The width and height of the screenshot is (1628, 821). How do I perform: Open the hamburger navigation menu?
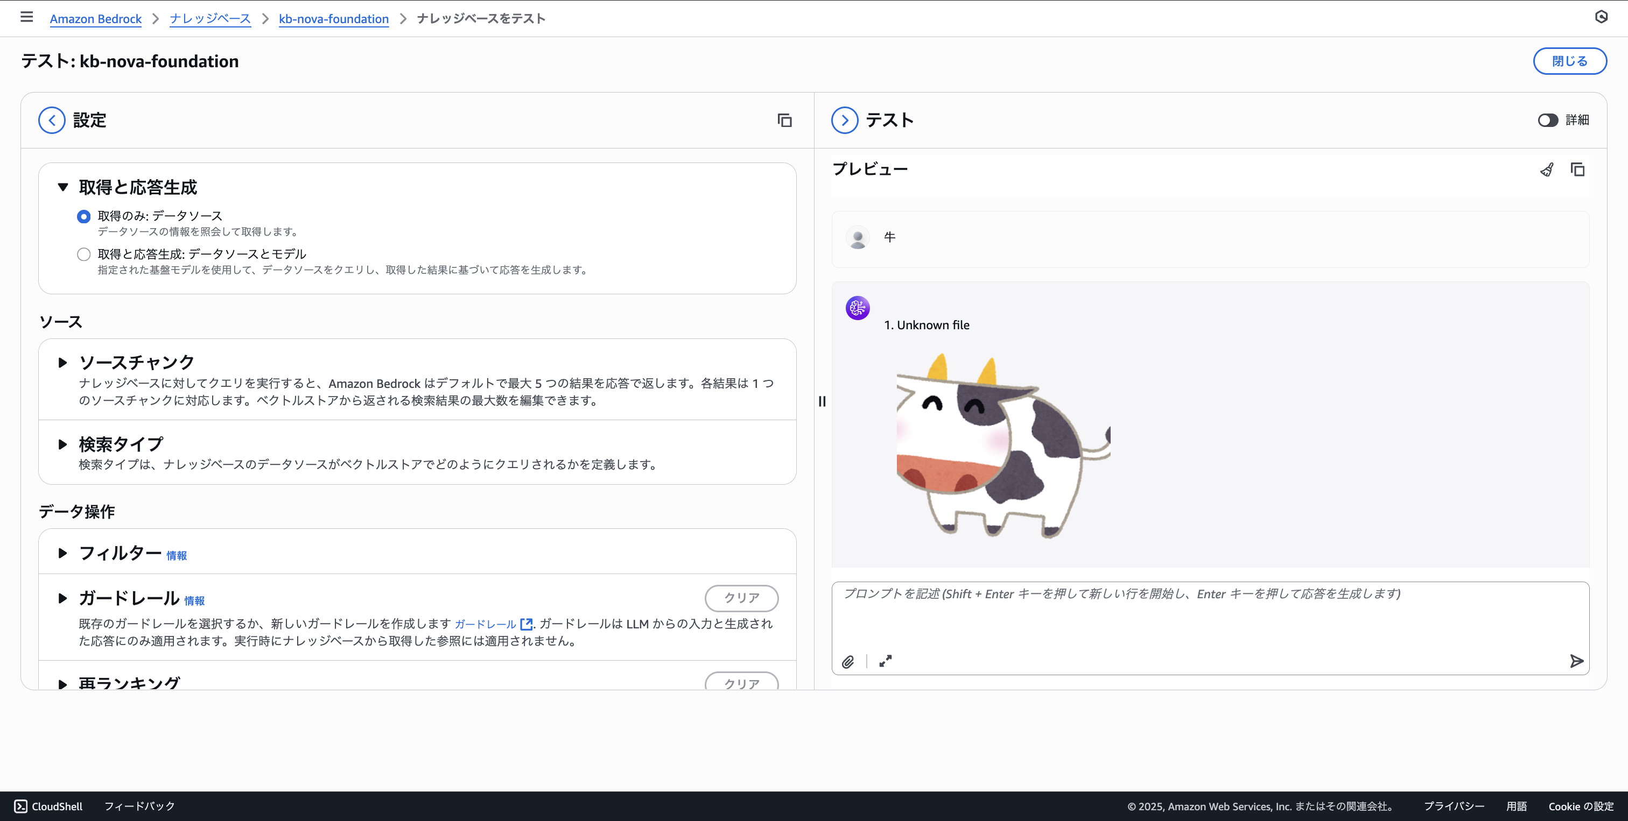click(26, 17)
